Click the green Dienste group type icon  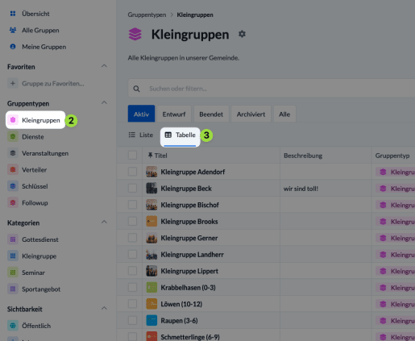(x=13, y=136)
